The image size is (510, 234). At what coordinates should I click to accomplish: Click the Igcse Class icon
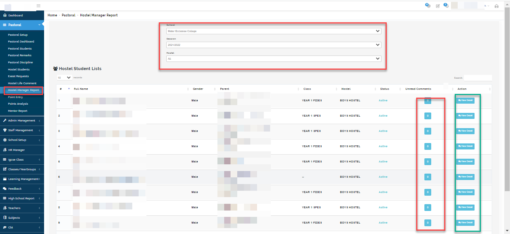5,159
